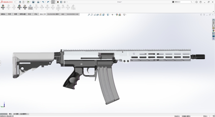The height and width of the screenshot is (117, 215).
Task: Go back to Previous View
Action: 95,14
